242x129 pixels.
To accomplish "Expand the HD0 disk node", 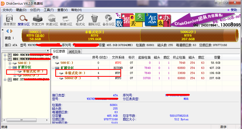I will pos(5,55).
